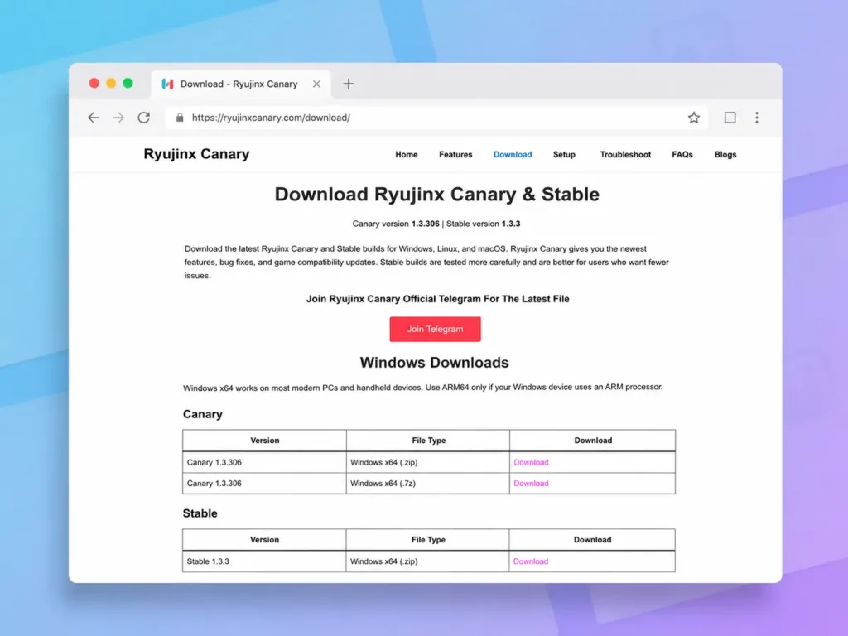This screenshot has width=848, height=636.
Task: Bookmark this page with the star icon
Action: tap(694, 118)
